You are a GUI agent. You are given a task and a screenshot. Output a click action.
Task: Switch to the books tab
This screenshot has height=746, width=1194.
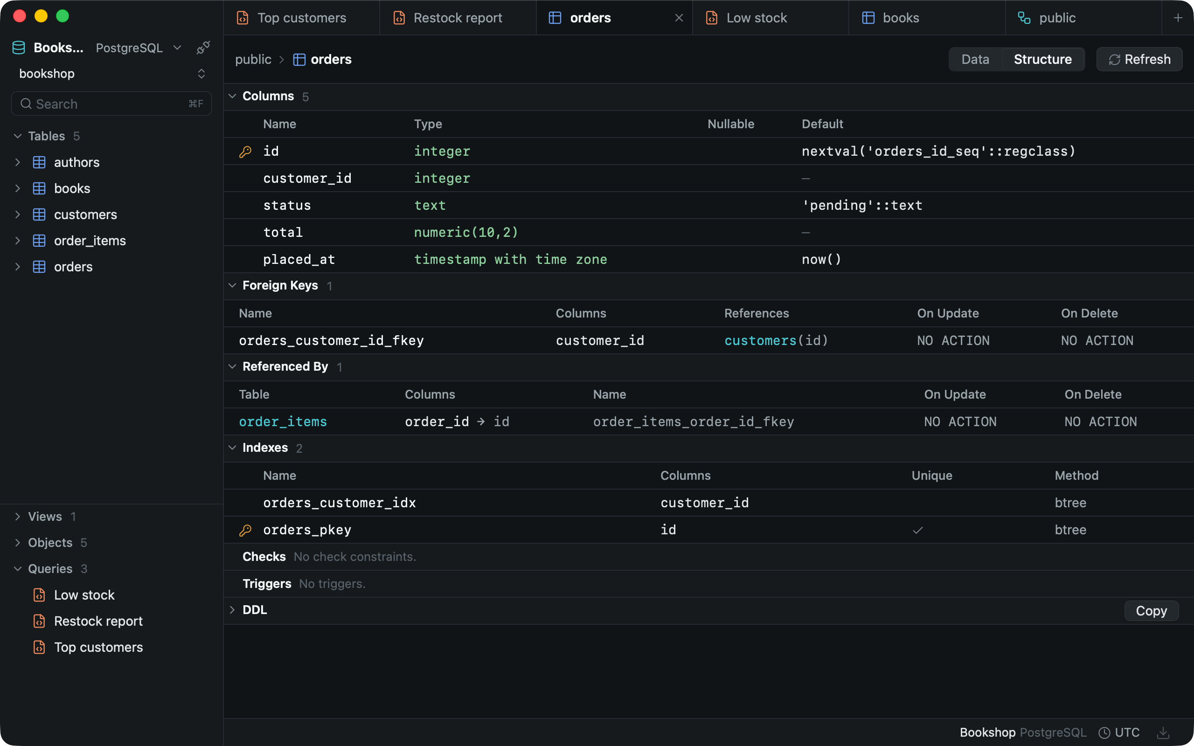(927, 18)
